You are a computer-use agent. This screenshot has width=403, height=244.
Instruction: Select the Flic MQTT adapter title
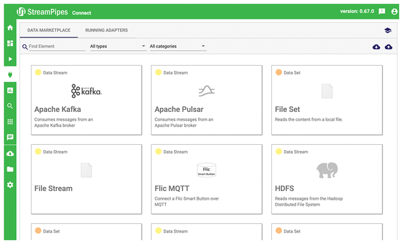[172, 188]
